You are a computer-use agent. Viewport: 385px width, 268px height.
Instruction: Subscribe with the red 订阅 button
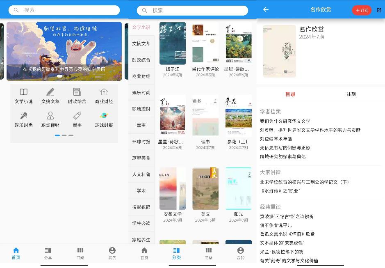[362, 10]
